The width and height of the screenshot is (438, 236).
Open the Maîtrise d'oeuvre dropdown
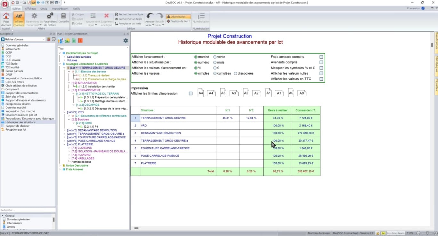[x=43, y=39]
